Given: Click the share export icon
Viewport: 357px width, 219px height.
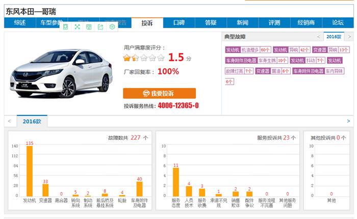Looking at the screenshot, I should (x=100, y=27).
